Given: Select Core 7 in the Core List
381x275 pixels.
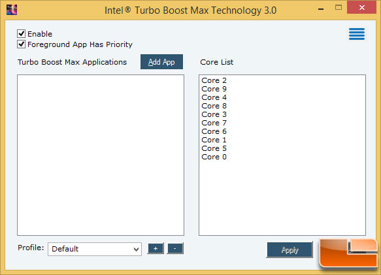Looking at the screenshot, I should coord(214,123).
